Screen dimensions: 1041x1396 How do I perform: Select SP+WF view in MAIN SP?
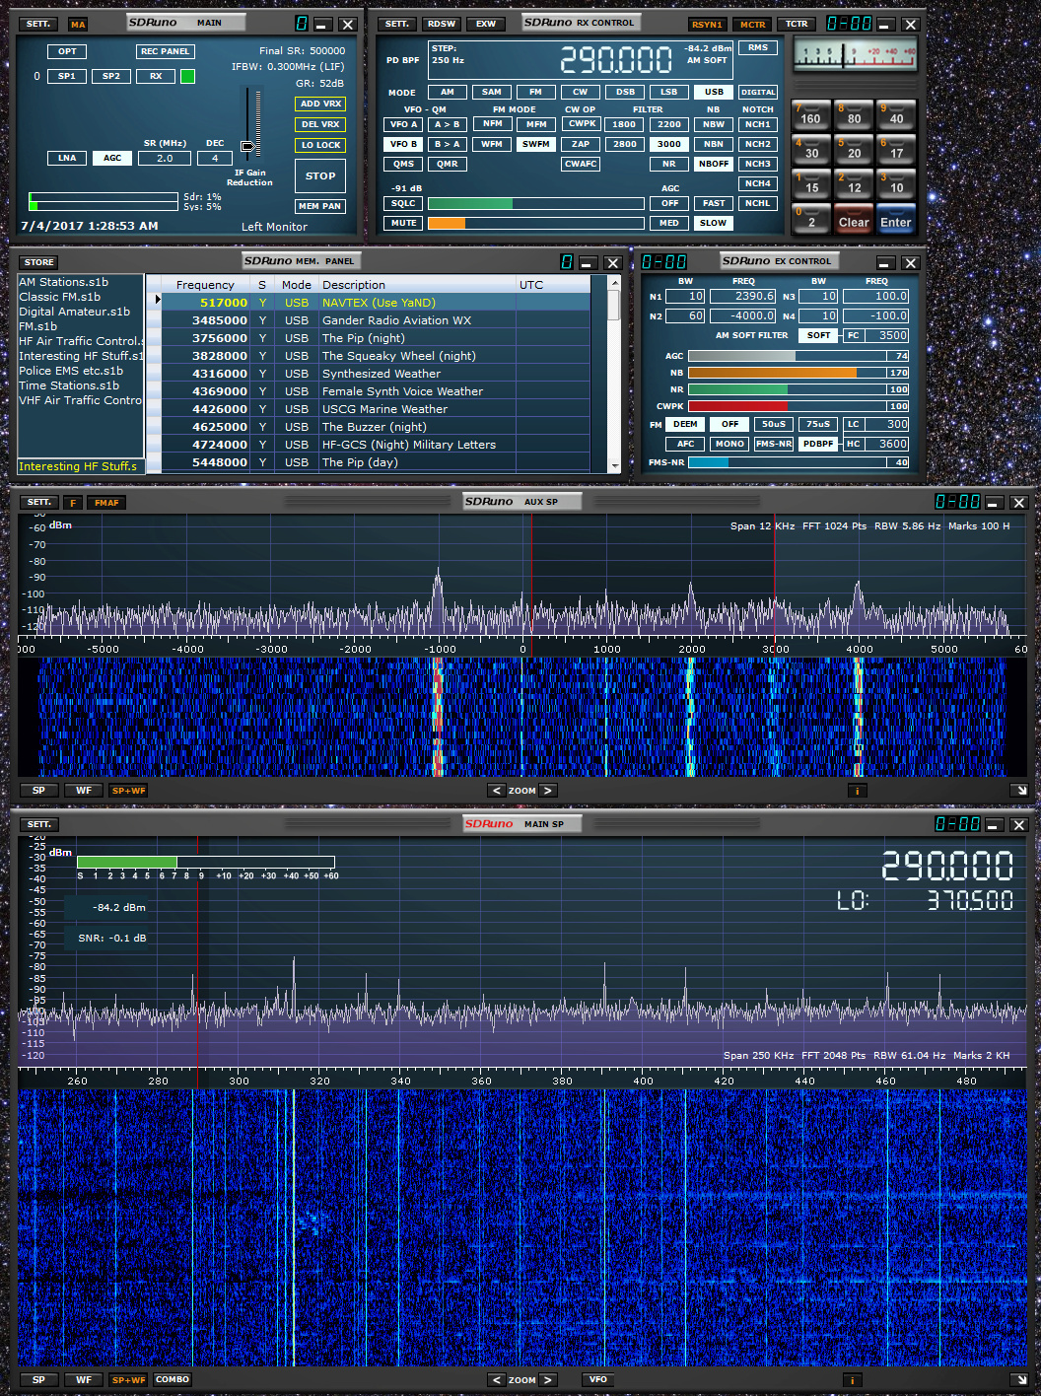[128, 1380]
